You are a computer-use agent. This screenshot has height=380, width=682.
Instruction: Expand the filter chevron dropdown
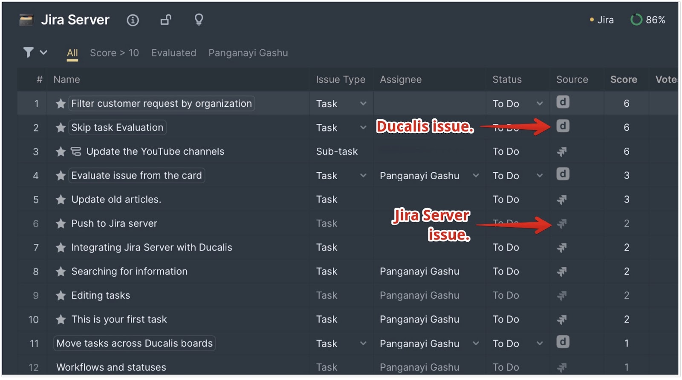click(43, 53)
